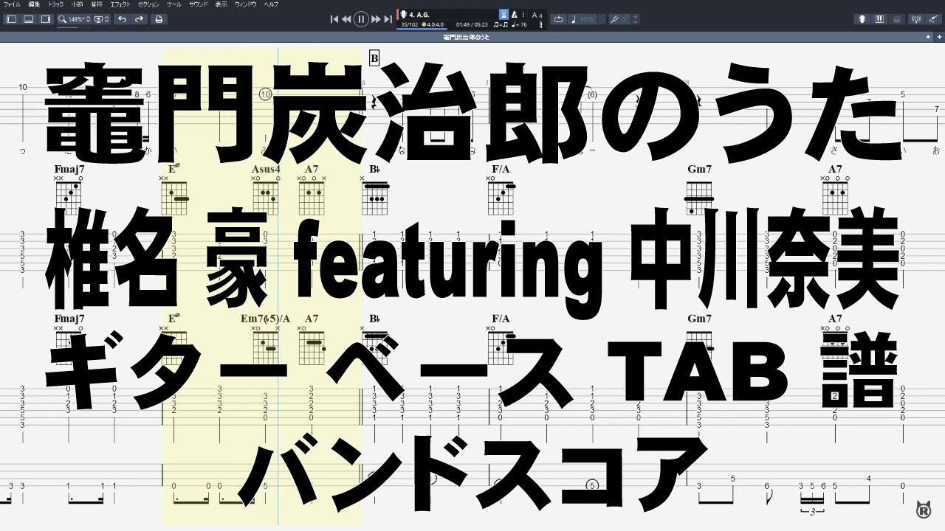This screenshot has width=945, height=531.
Task: Show the piano keyboard view
Action: click(x=879, y=19)
